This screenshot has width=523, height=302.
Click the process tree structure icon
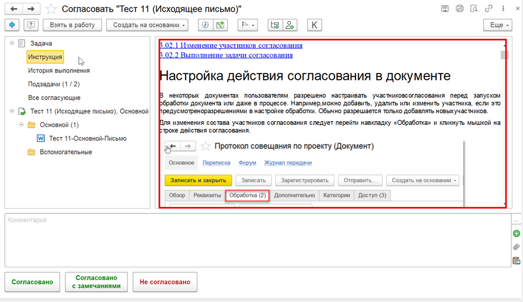(x=275, y=25)
